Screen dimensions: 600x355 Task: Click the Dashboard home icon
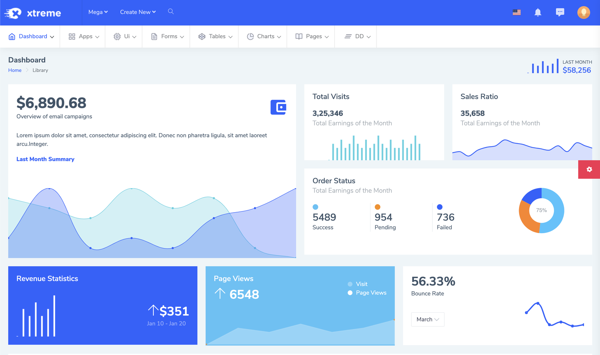[12, 36]
